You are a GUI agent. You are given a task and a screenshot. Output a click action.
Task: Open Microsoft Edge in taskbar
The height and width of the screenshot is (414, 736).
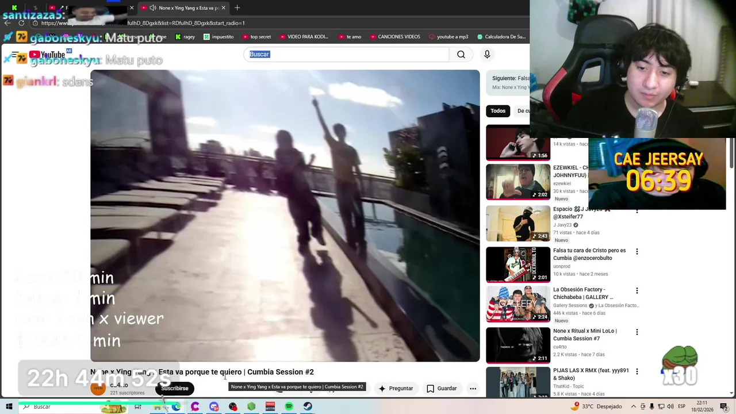pos(176,407)
